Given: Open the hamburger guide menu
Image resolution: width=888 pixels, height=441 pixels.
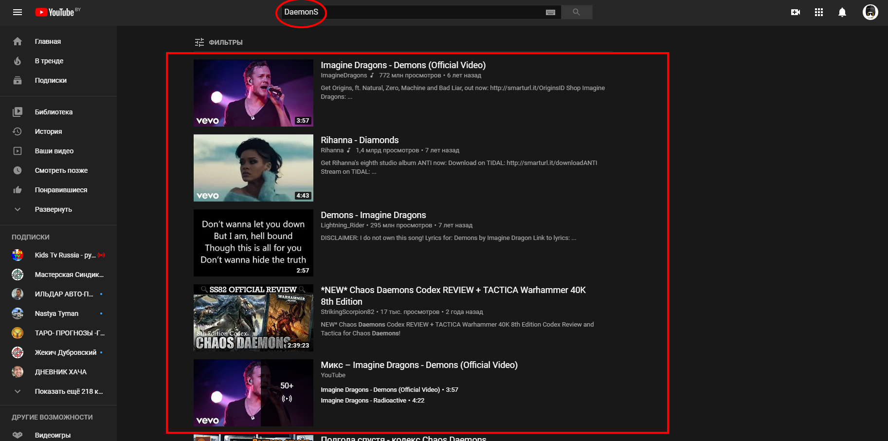Looking at the screenshot, I should click(x=18, y=12).
